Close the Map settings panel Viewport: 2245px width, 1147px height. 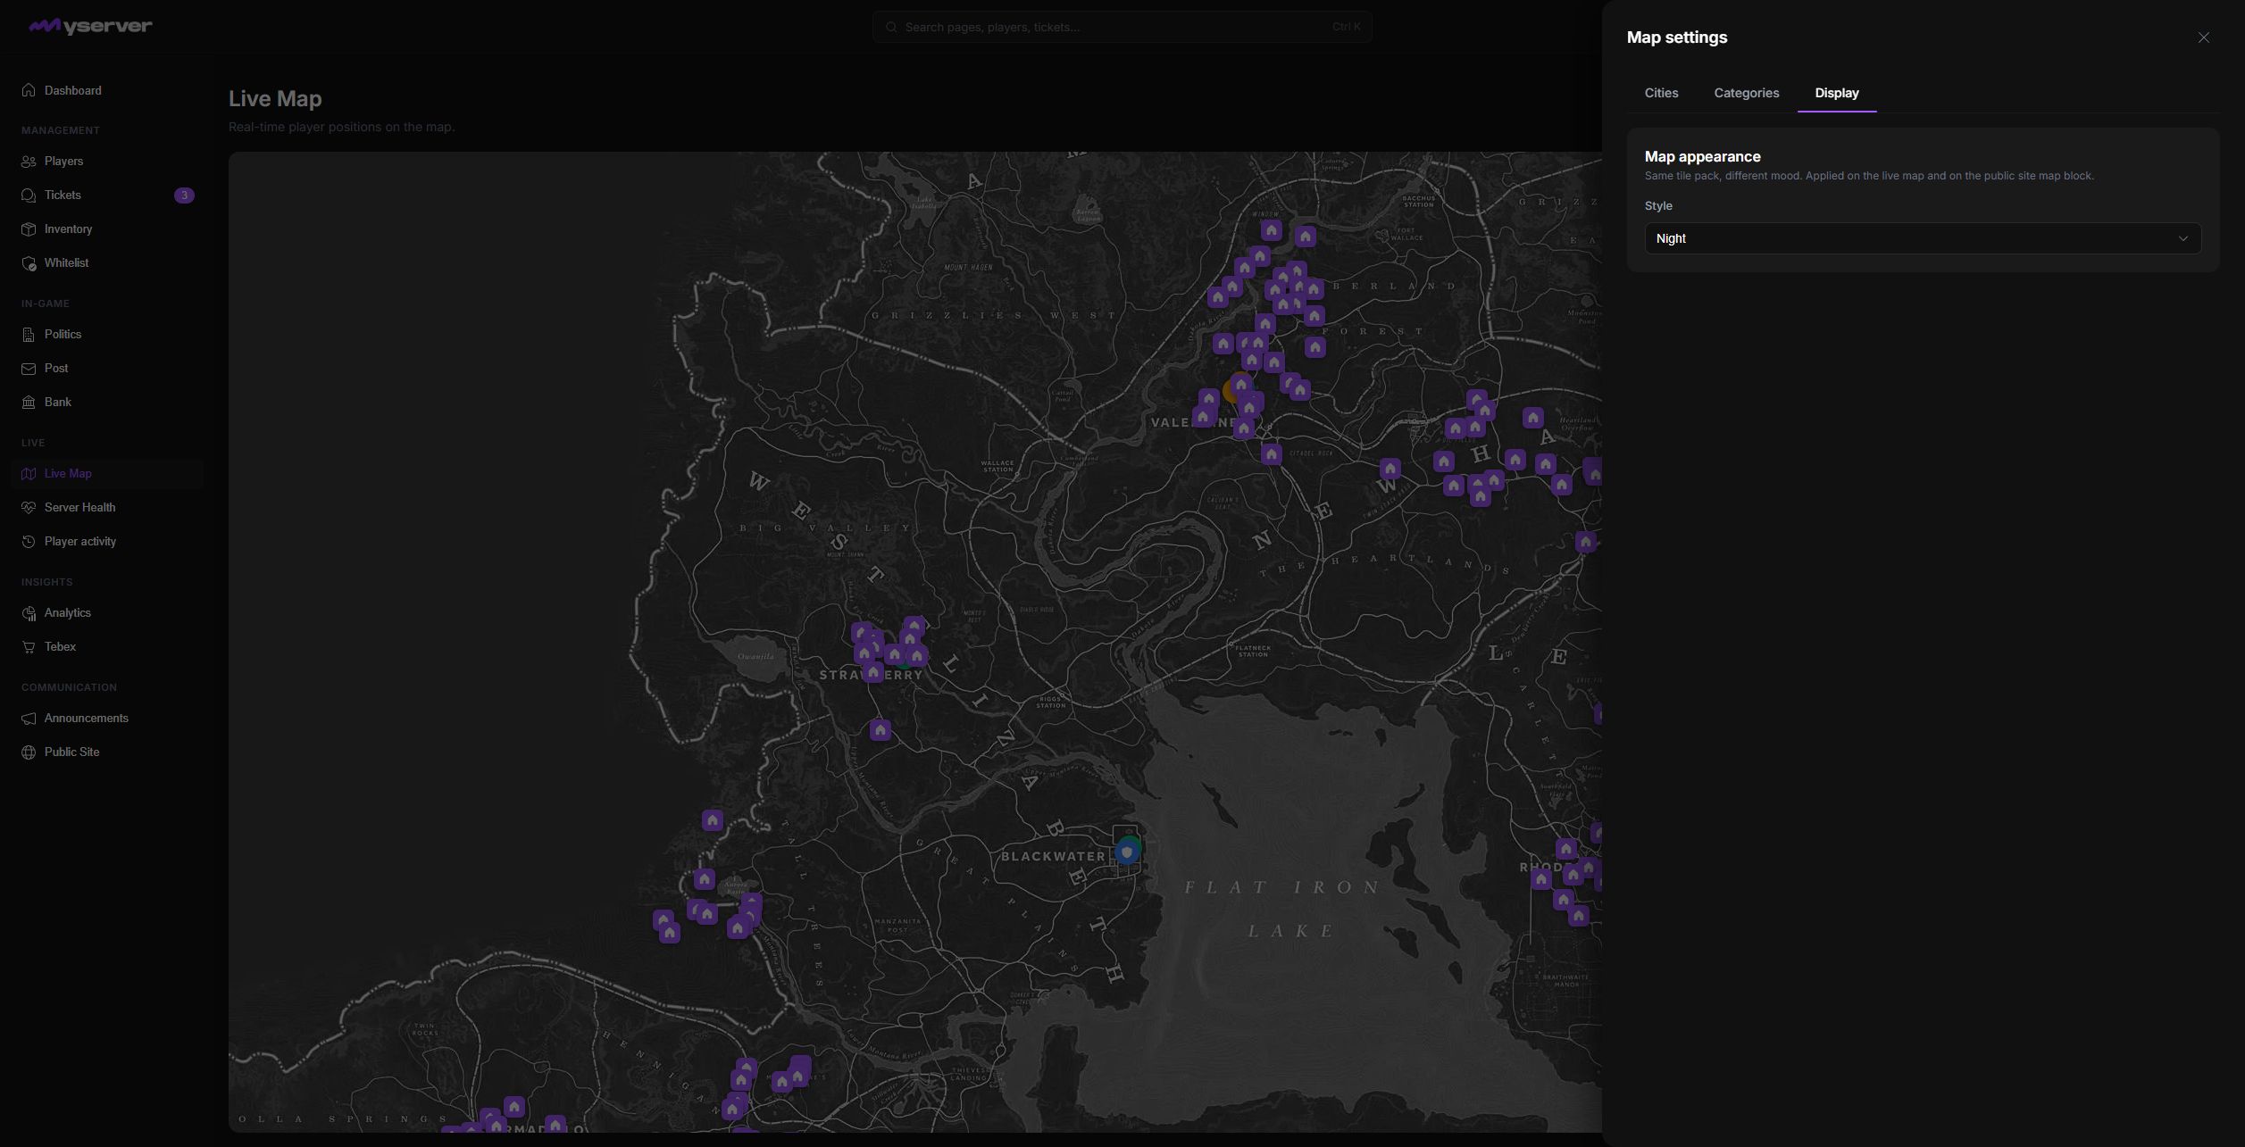tap(2203, 37)
